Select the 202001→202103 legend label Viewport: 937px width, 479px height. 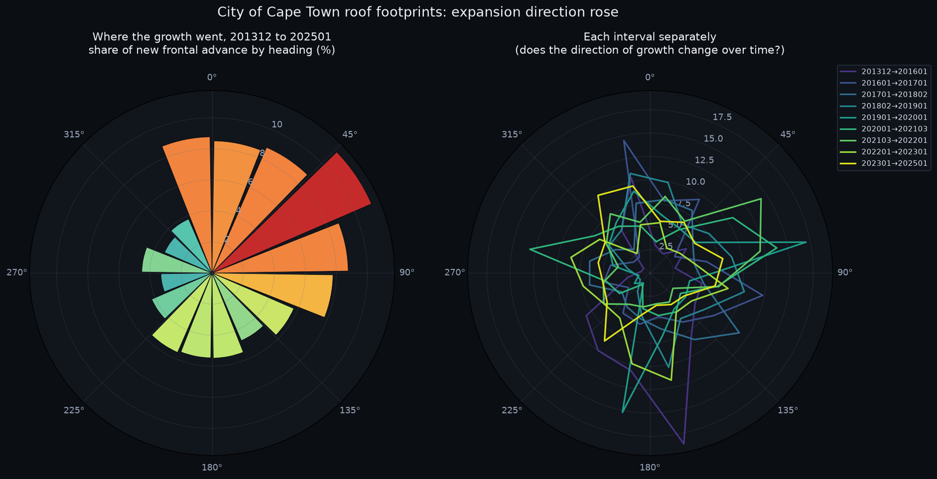pyautogui.click(x=895, y=129)
